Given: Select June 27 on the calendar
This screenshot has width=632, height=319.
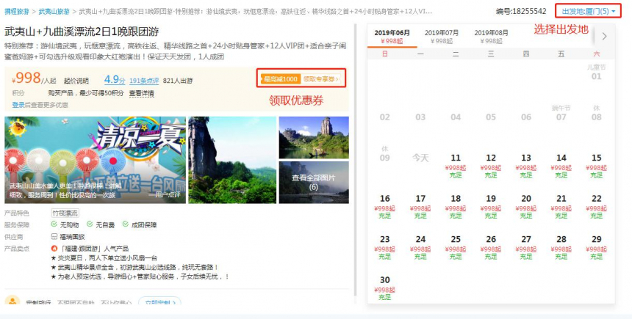Looking at the screenshot, I should click(526, 247).
